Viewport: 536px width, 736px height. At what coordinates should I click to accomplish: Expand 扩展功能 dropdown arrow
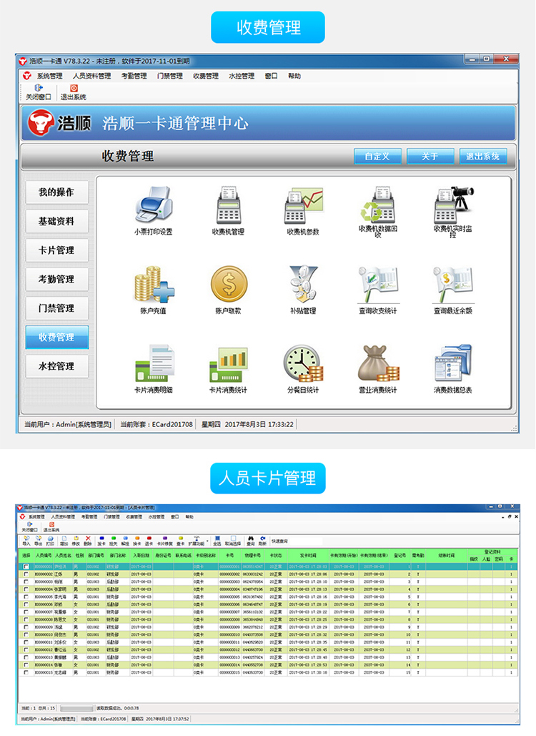pos(207,541)
